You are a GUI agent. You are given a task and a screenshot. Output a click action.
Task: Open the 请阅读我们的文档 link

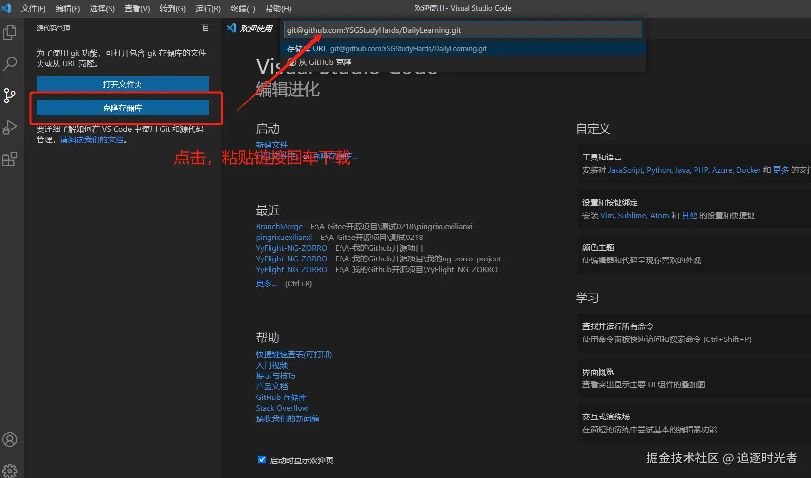[x=92, y=140]
